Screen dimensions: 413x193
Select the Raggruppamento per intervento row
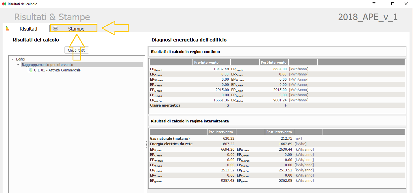click(x=47, y=65)
